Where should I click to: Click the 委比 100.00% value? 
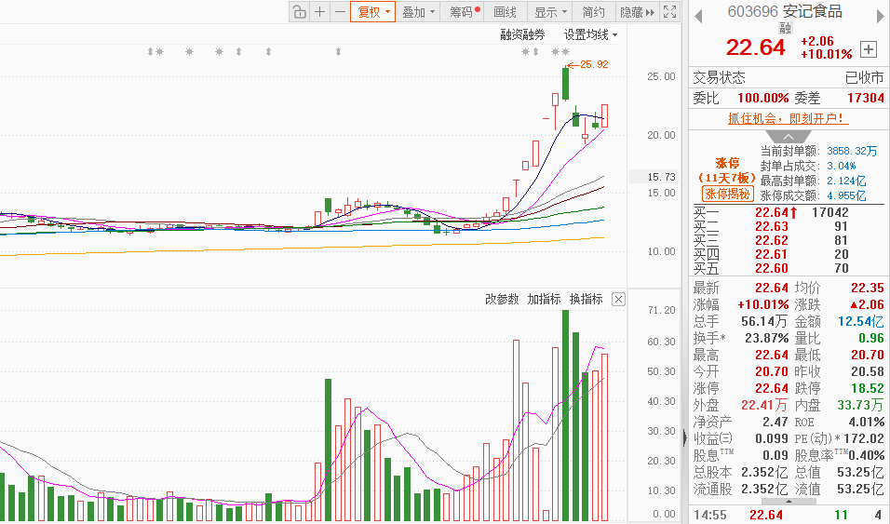point(762,98)
